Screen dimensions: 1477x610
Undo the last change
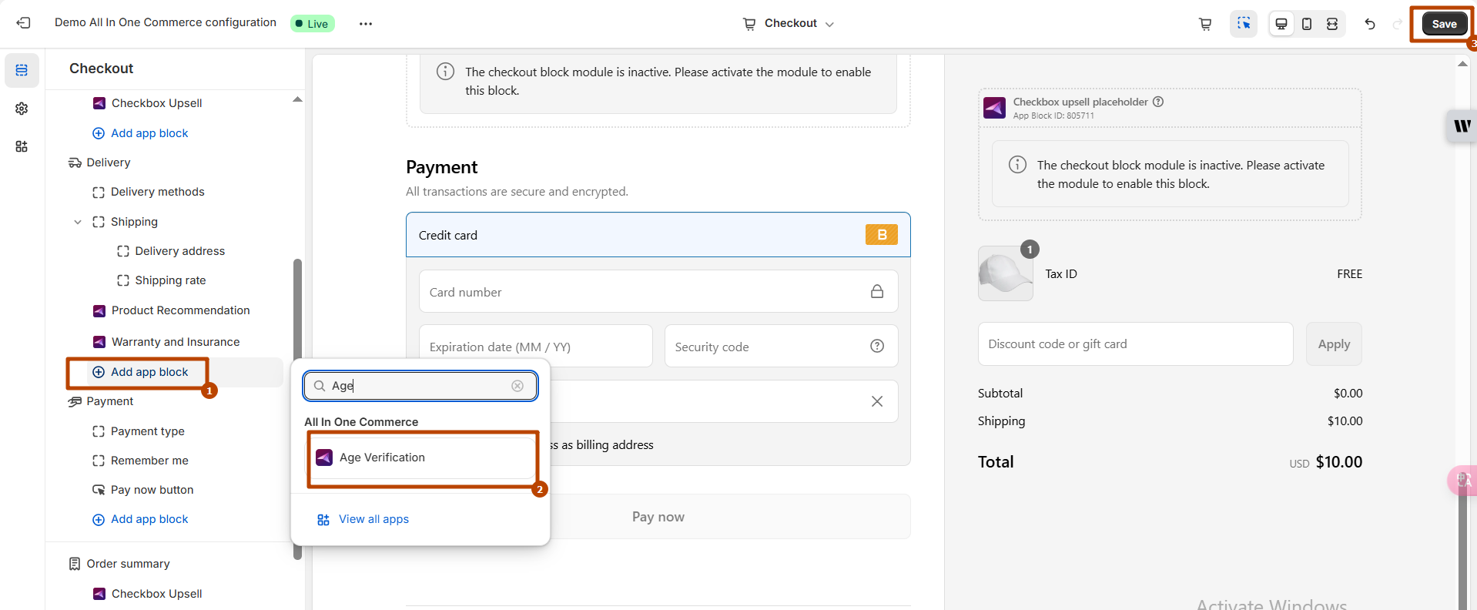click(1370, 24)
